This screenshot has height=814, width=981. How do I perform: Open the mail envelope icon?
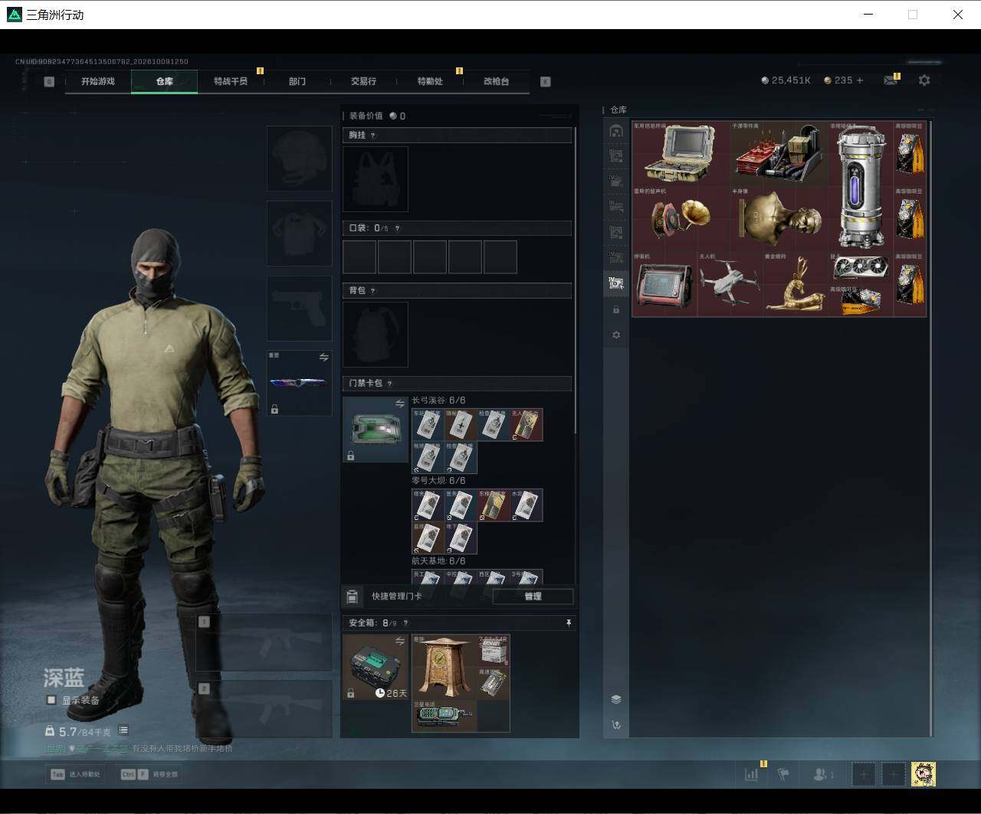(891, 80)
